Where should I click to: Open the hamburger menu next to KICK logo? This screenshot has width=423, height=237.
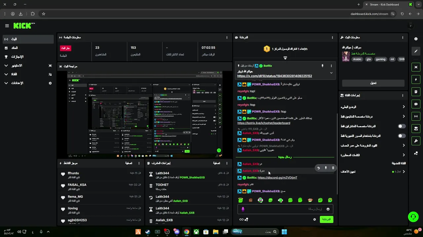7,26
